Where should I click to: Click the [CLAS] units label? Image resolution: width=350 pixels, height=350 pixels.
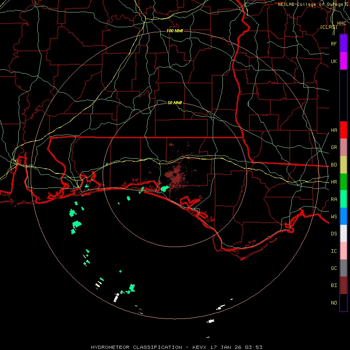(329, 27)
